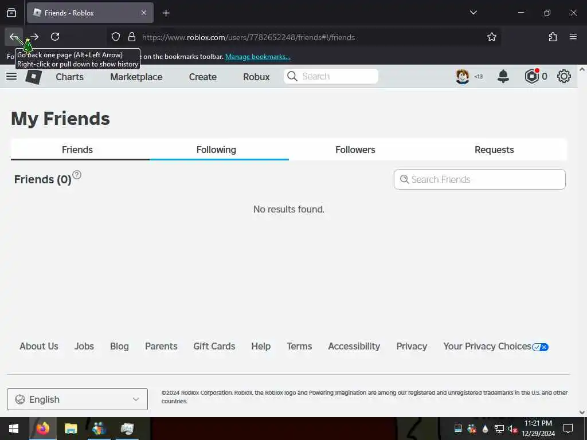Screen dimensions: 587x440
Task: Open Firefox application hamburger menu
Action: 573,37
